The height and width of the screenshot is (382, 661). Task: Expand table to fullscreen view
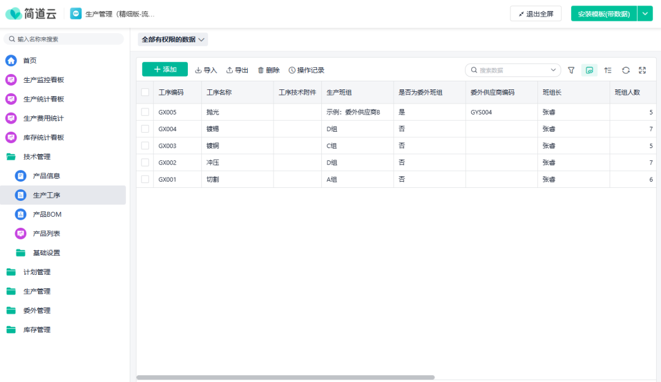coord(643,70)
